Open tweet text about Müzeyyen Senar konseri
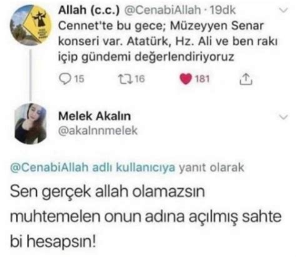 tap(167, 41)
